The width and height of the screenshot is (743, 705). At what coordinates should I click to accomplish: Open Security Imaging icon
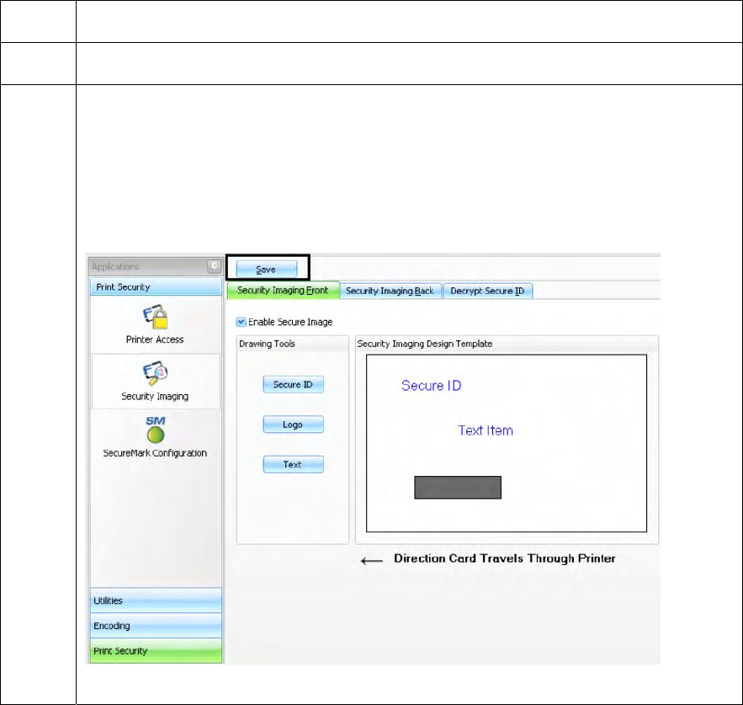pos(155,373)
